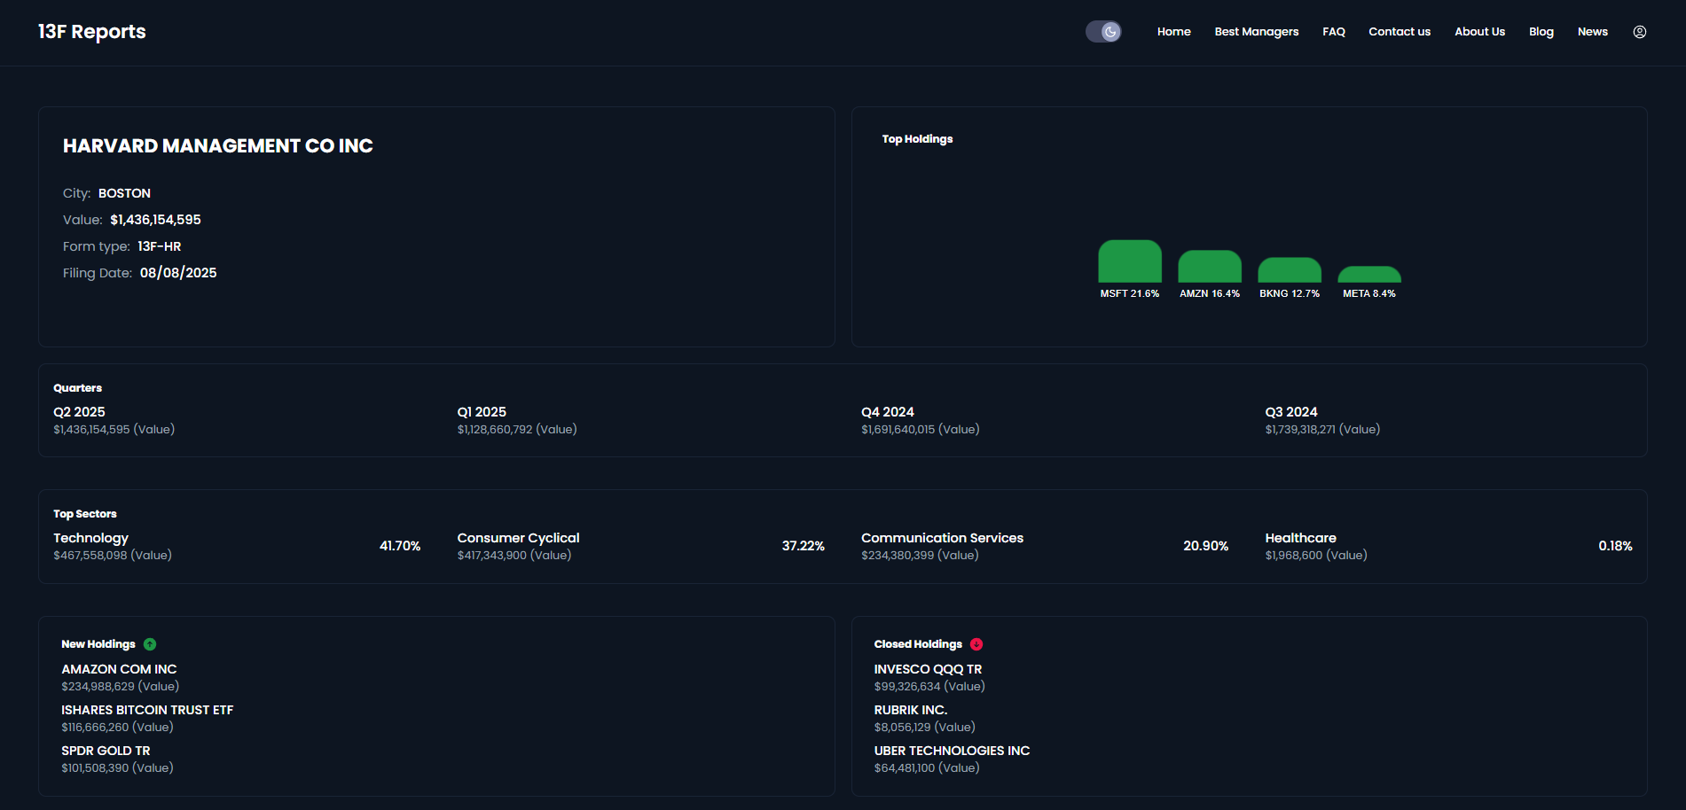Click the 13F-HR form type
Image resolution: width=1686 pixels, height=810 pixels.
coord(159,246)
